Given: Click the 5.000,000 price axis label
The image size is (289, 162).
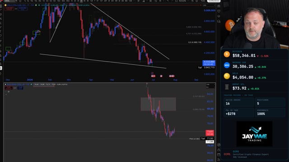Looking at the screenshot, I should [210, 10].
